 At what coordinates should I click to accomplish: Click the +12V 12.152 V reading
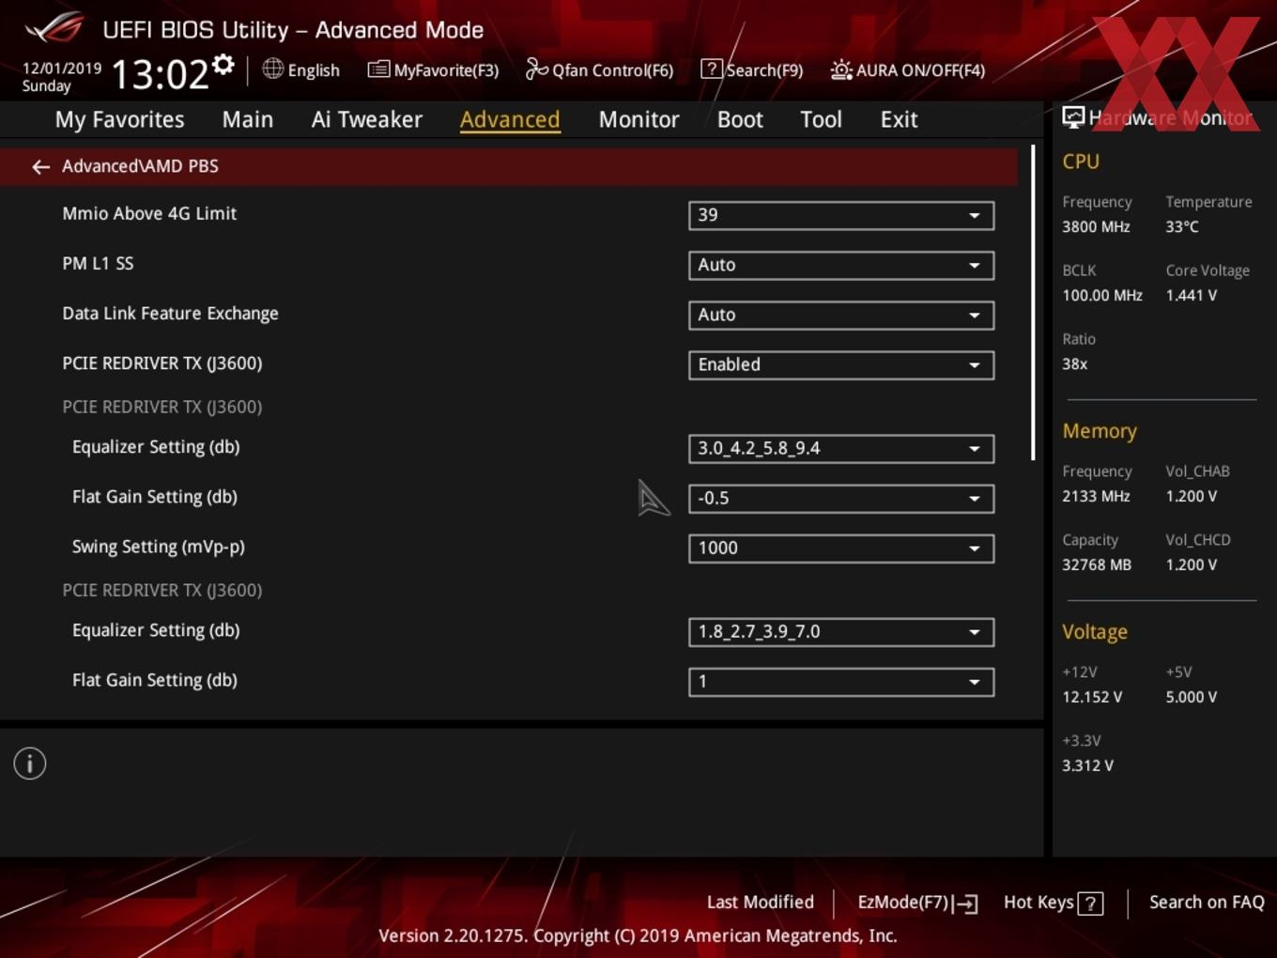(1092, 697)
